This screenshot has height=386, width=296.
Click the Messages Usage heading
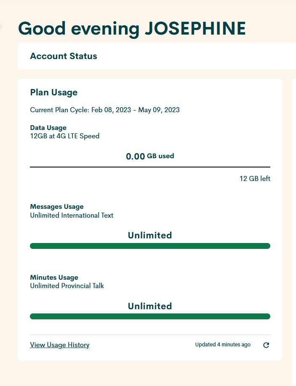(x=56, y=206)
